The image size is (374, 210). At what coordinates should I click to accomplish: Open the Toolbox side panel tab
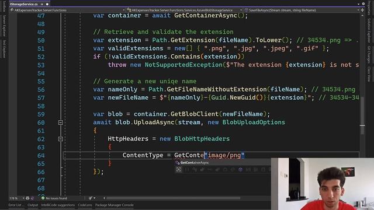(4, 6)
